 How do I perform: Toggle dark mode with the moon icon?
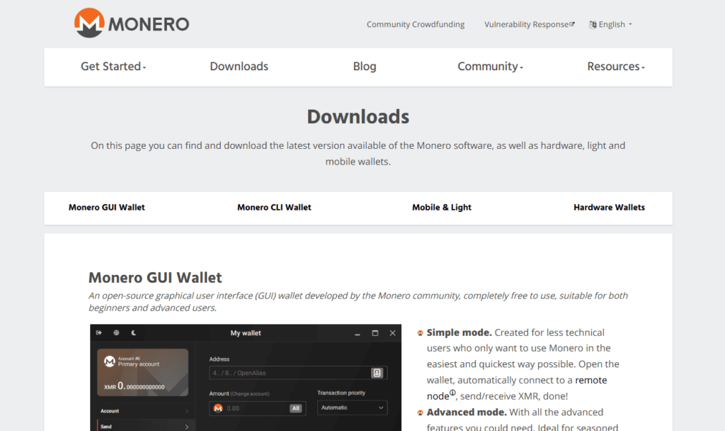[132, 333]
